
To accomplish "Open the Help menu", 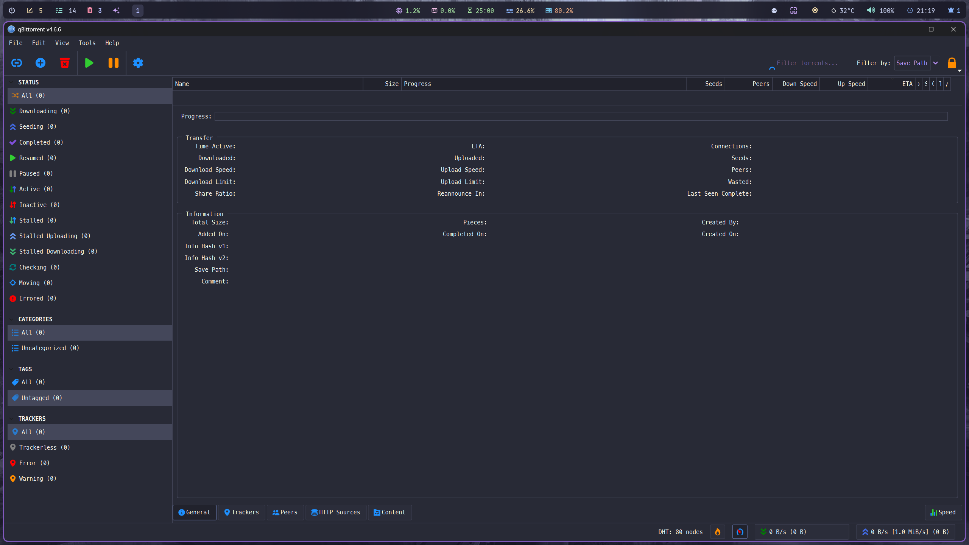I will tap(112, 43).
